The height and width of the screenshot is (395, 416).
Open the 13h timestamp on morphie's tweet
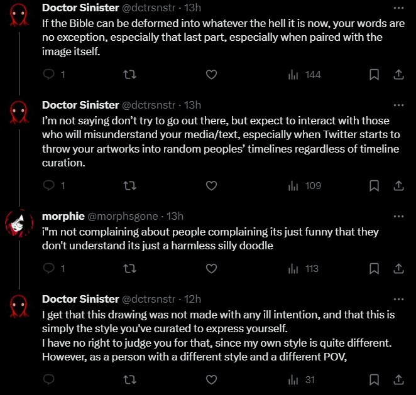(x=175, y=216)
